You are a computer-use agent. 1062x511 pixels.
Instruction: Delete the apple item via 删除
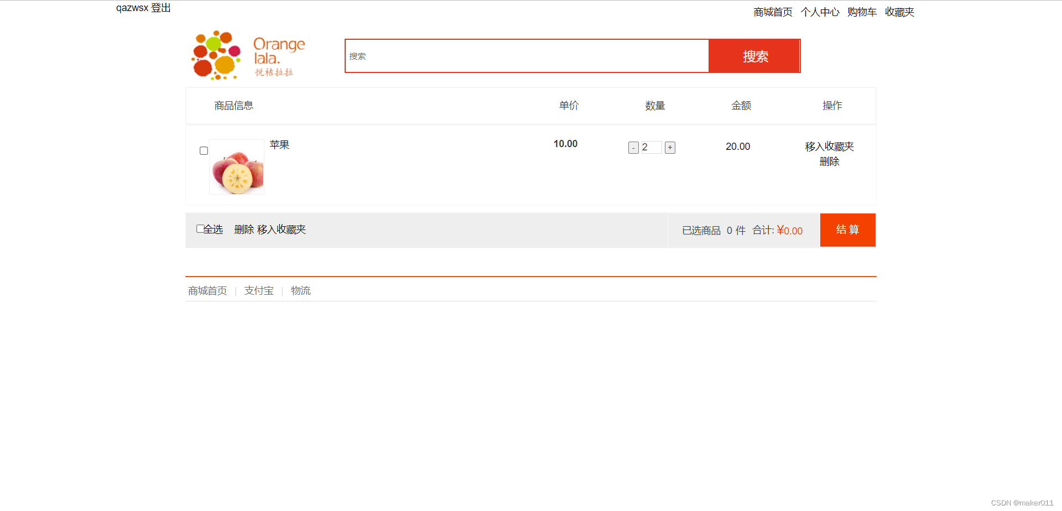tap(829, 161)
